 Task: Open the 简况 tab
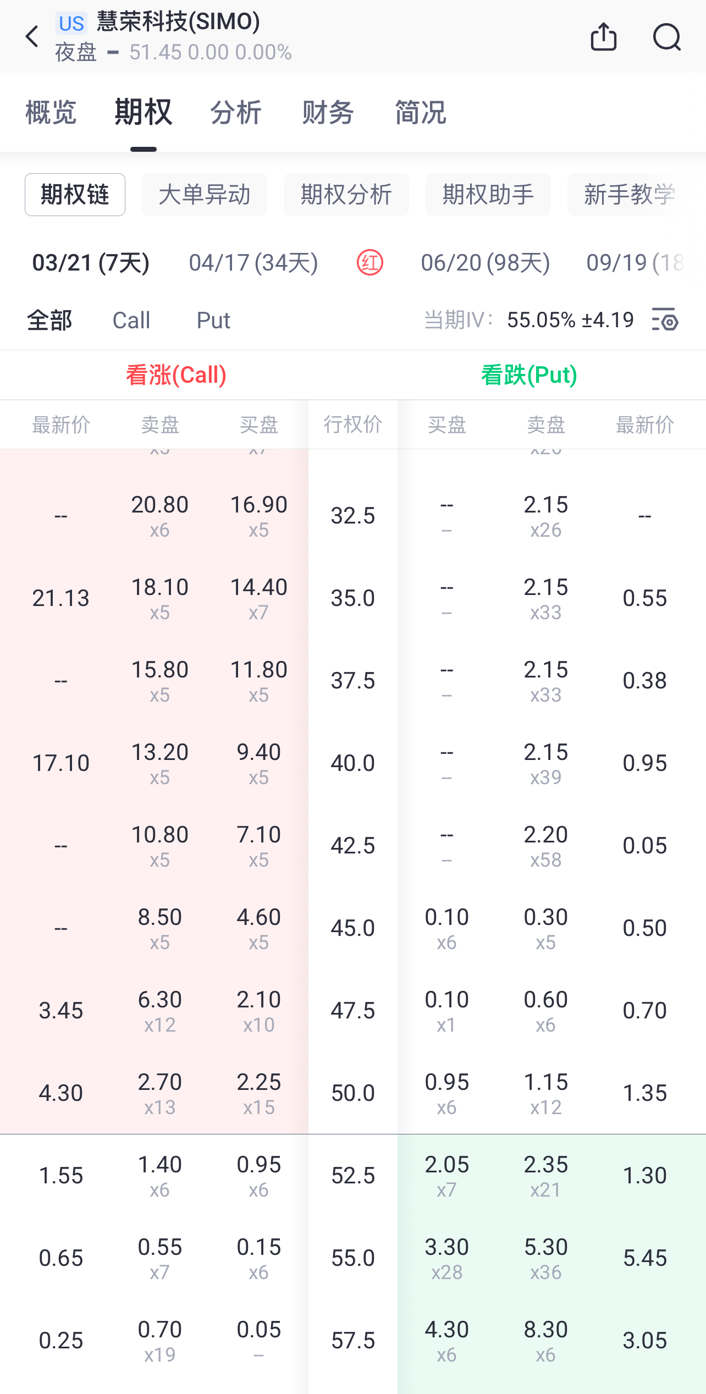pyautogui.click(x=420, y=113)
